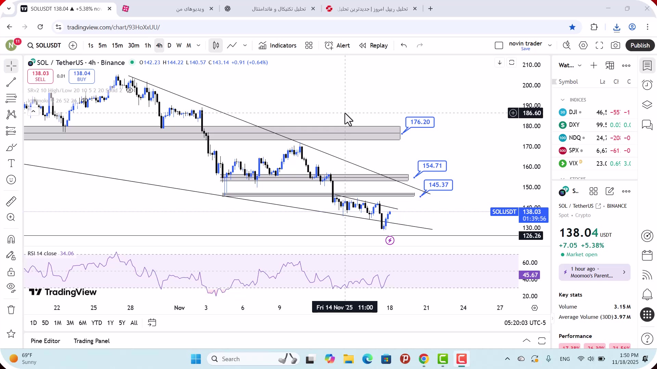This screenshot has width=657, height=369.
Task: Start bar Replay mode
Action: [x=373, y=45]
